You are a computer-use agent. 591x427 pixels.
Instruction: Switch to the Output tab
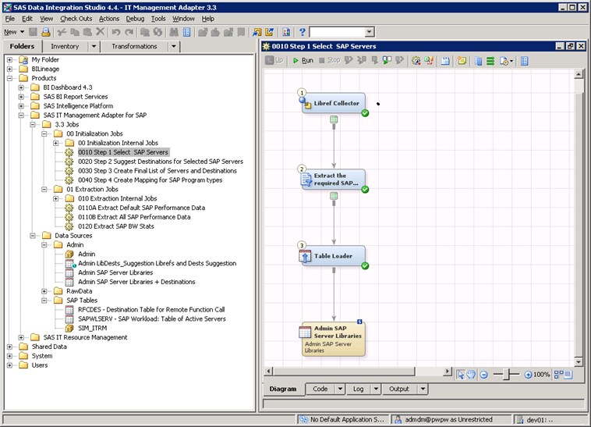coord(399,389)
